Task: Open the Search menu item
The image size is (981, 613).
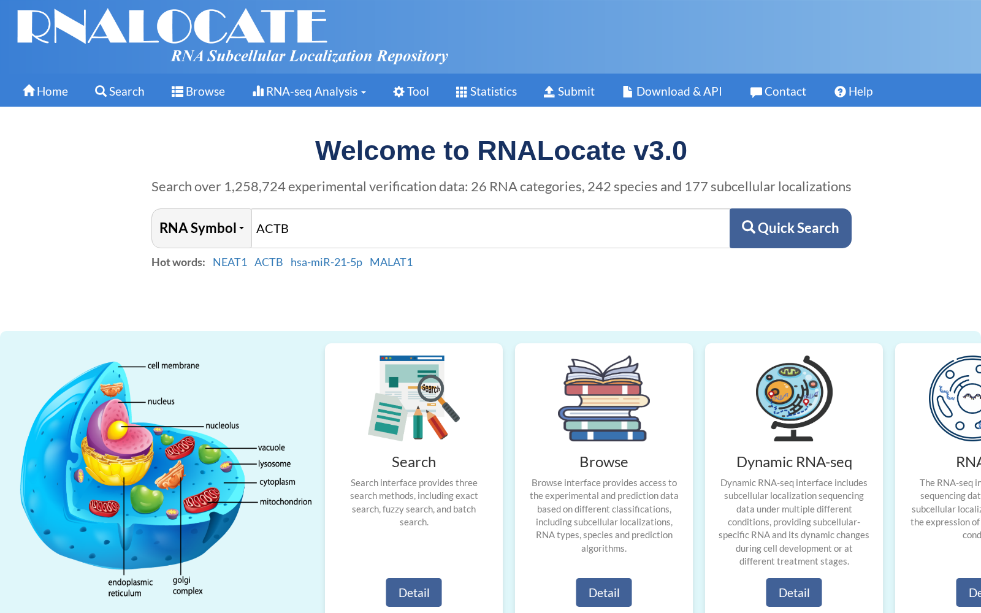Action: pyautogui.click(x=120, y=91)
